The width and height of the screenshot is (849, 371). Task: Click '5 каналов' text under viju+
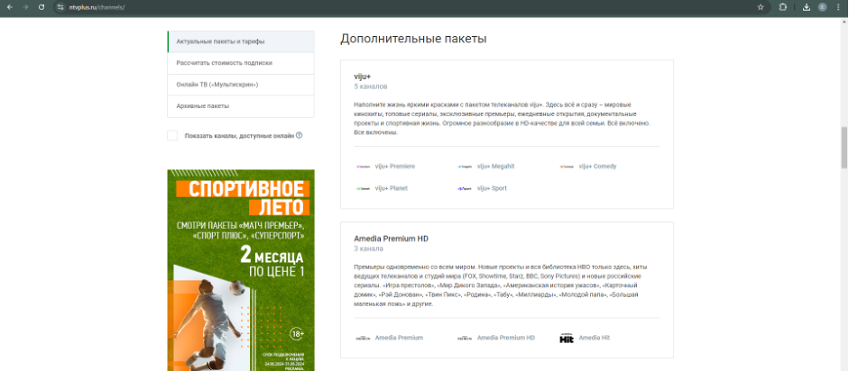pyautogui.click(x=371, y=86)
